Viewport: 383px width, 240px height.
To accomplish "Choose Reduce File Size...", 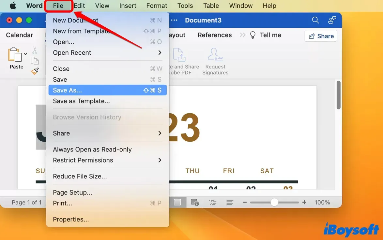I will 107,176.
